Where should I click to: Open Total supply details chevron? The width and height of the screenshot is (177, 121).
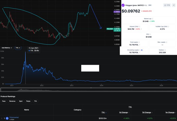click(x=140, y=45)
